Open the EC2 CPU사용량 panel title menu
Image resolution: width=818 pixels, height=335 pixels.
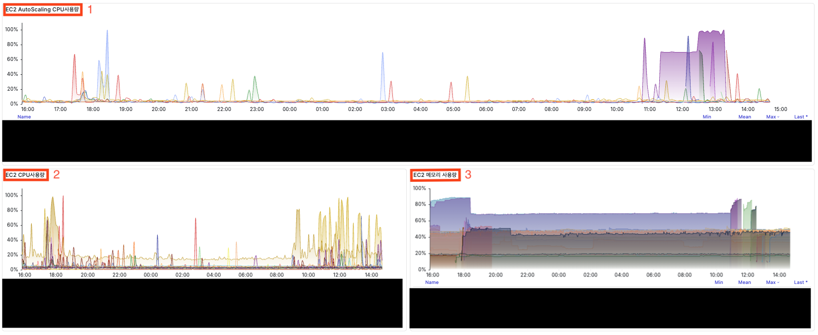coord(25,175)
